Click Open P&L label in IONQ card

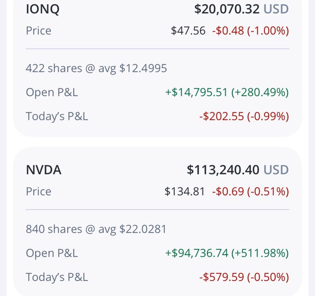52,92
